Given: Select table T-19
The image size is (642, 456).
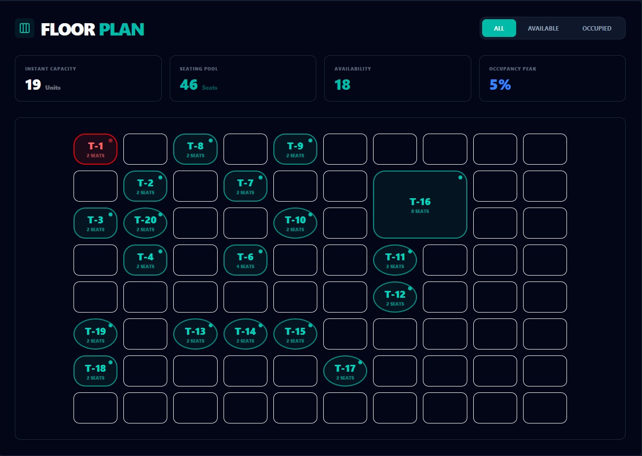Looking at the screenshot, I should point(95,334).
